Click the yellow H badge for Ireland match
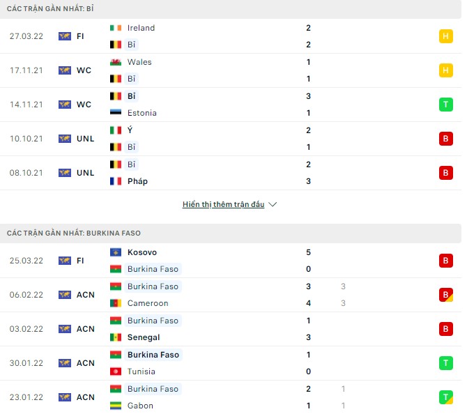 coord(445,36)
